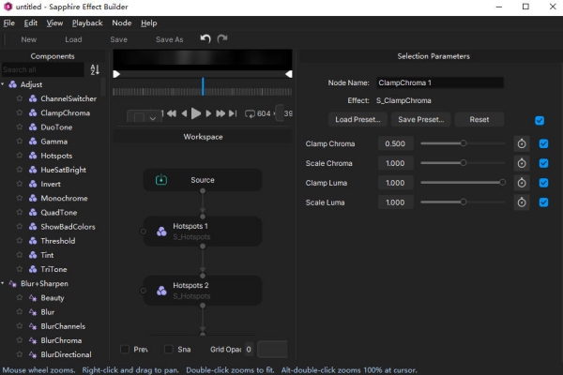Click the Save Preset button

click(420, 120)
